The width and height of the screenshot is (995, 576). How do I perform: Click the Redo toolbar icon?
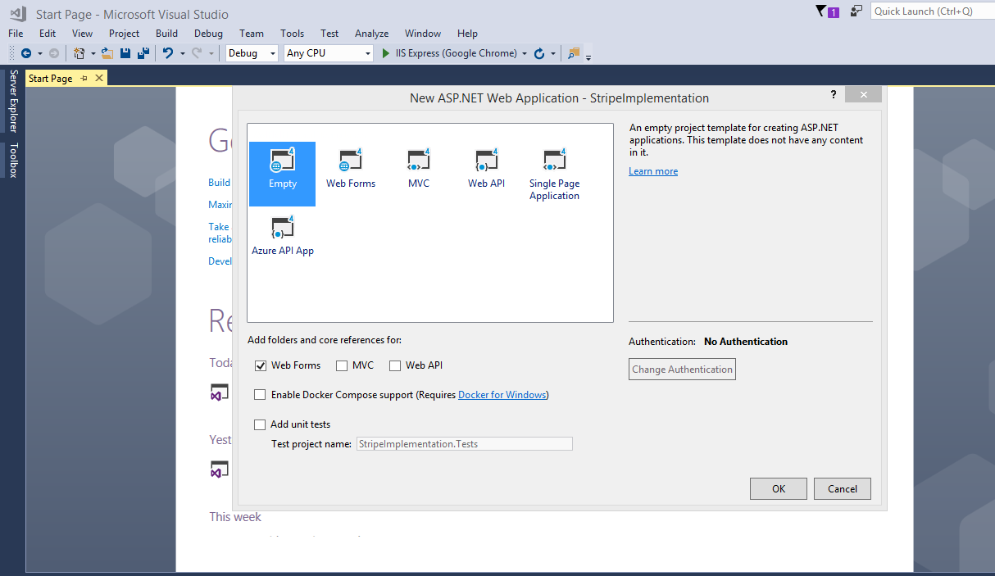pos(197,53)
